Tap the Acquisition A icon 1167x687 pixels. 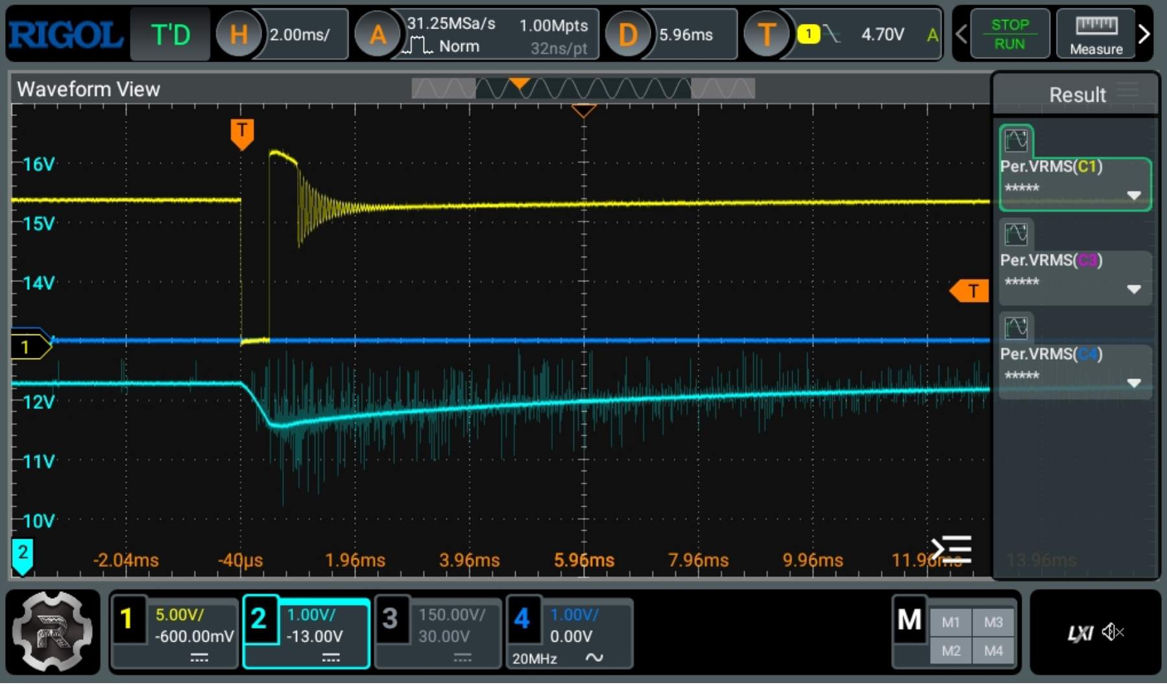click(x=377, y=34)
